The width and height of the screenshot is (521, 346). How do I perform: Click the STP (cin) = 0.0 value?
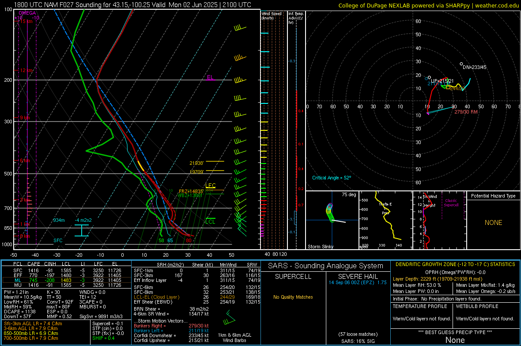pyautogui.click(x=107, y=328)
